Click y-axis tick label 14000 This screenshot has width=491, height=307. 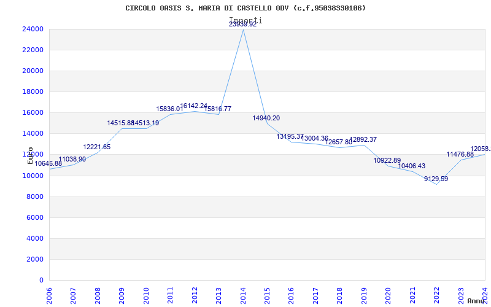point(33,133)
